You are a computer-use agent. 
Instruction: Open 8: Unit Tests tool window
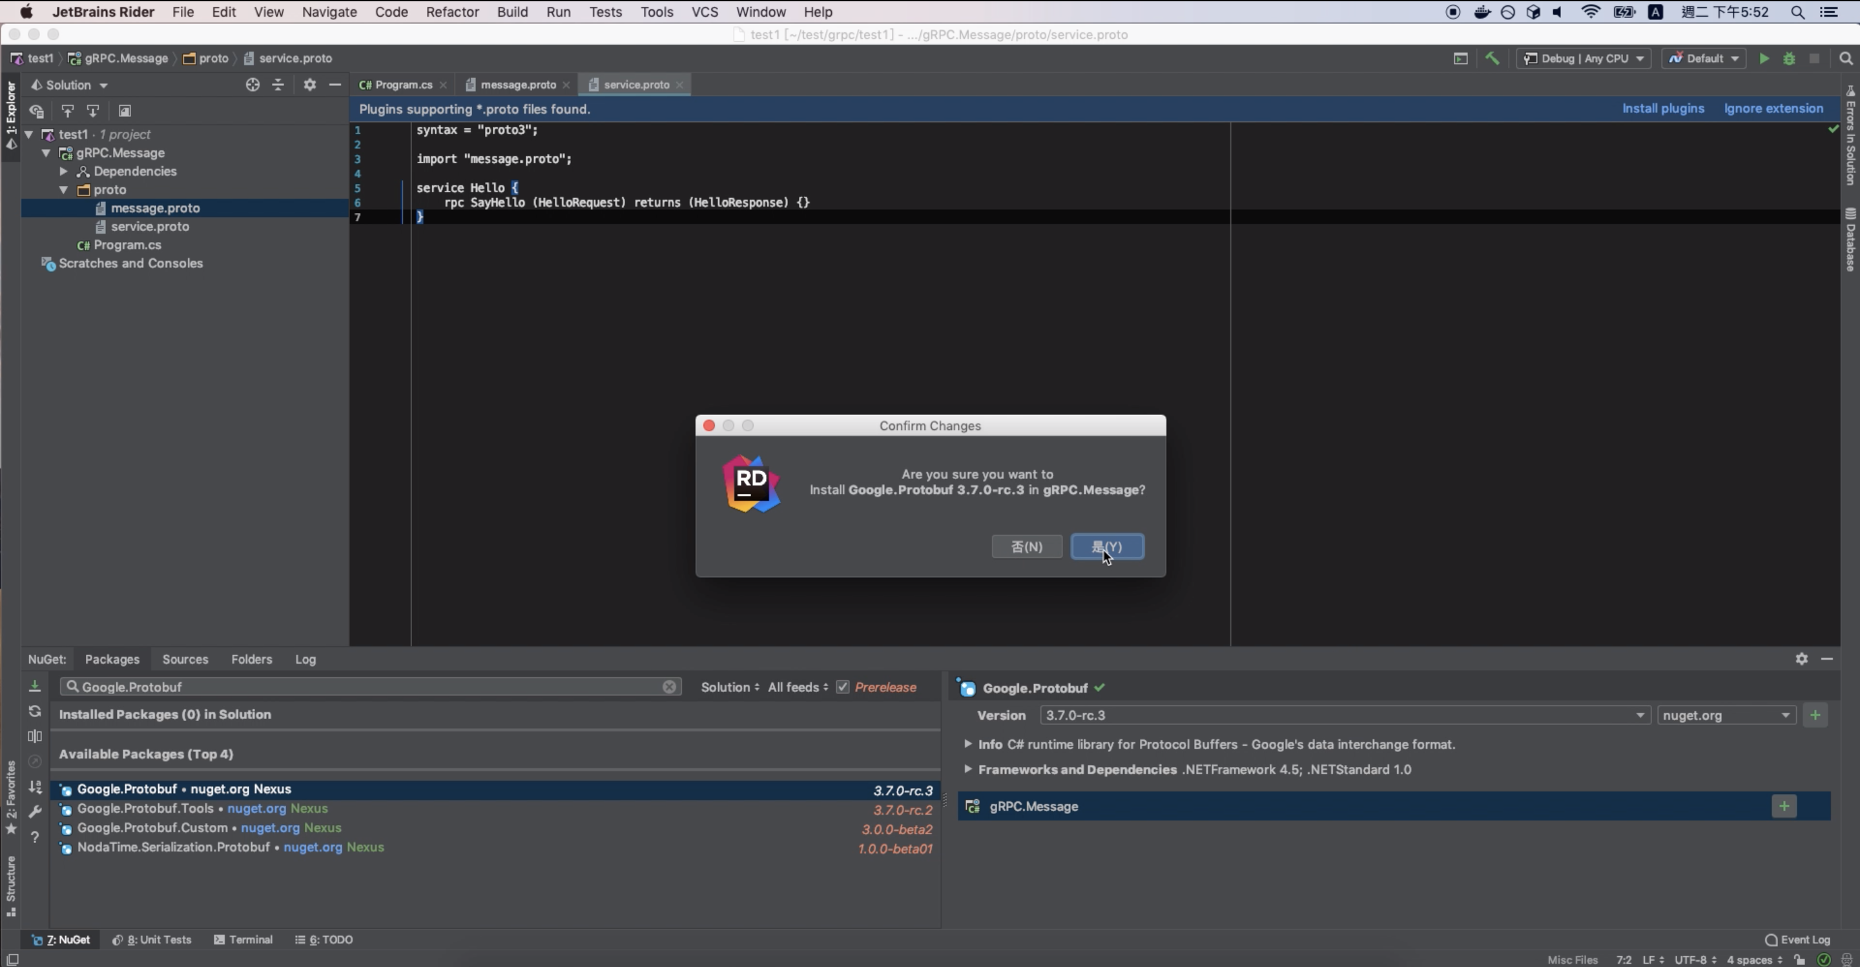click(152, 940)
